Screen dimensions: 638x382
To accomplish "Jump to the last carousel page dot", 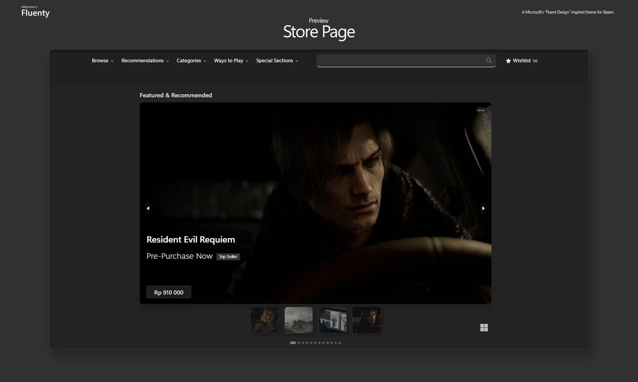I will [x=340, y=343].
